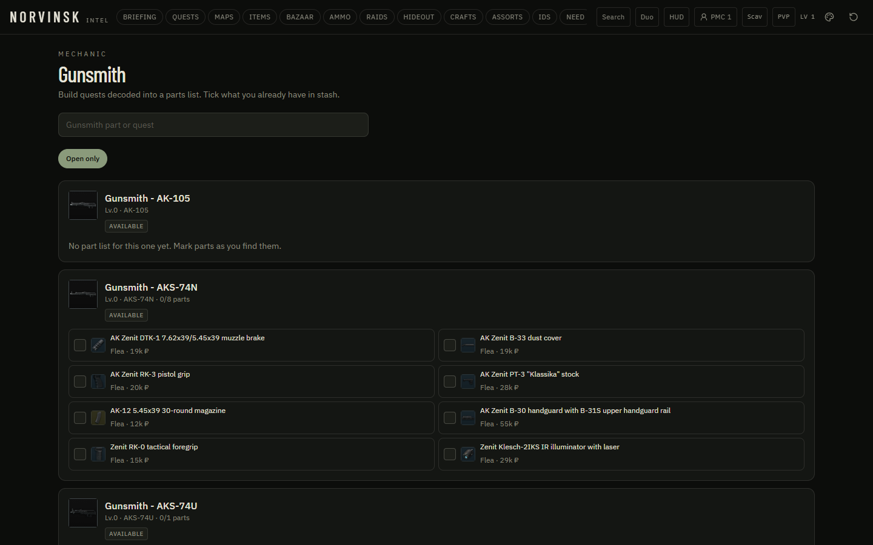Click the RK-0 foregrip item icon
873x545 pixels.
coord(98,454)
